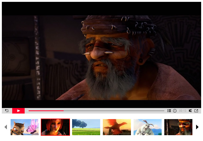Start playback with the red play button

18,111
